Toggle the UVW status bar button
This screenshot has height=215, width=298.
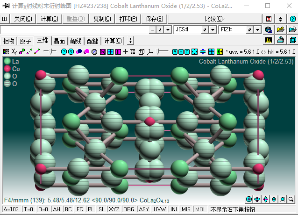160,209
